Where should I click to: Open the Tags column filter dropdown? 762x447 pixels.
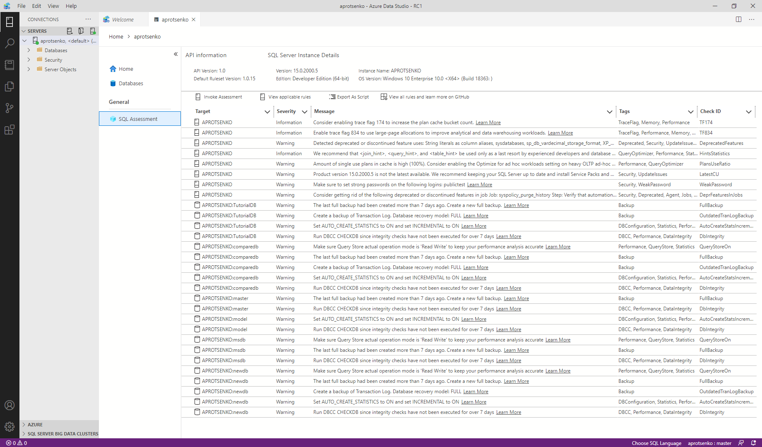(691, 111)
